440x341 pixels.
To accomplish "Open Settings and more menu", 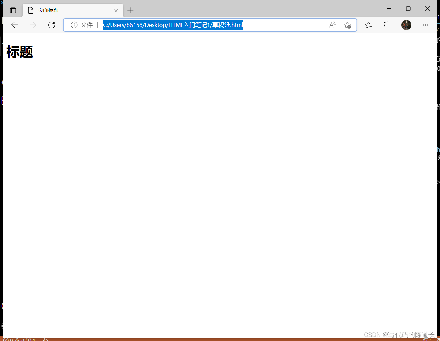I will click(425, 25).
